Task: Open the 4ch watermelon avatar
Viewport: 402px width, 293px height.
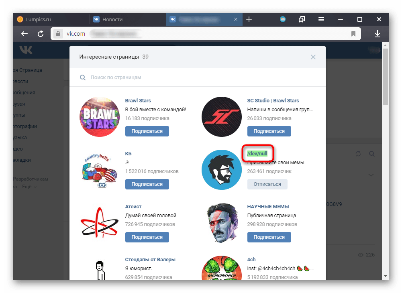Action: pos(222,268)
